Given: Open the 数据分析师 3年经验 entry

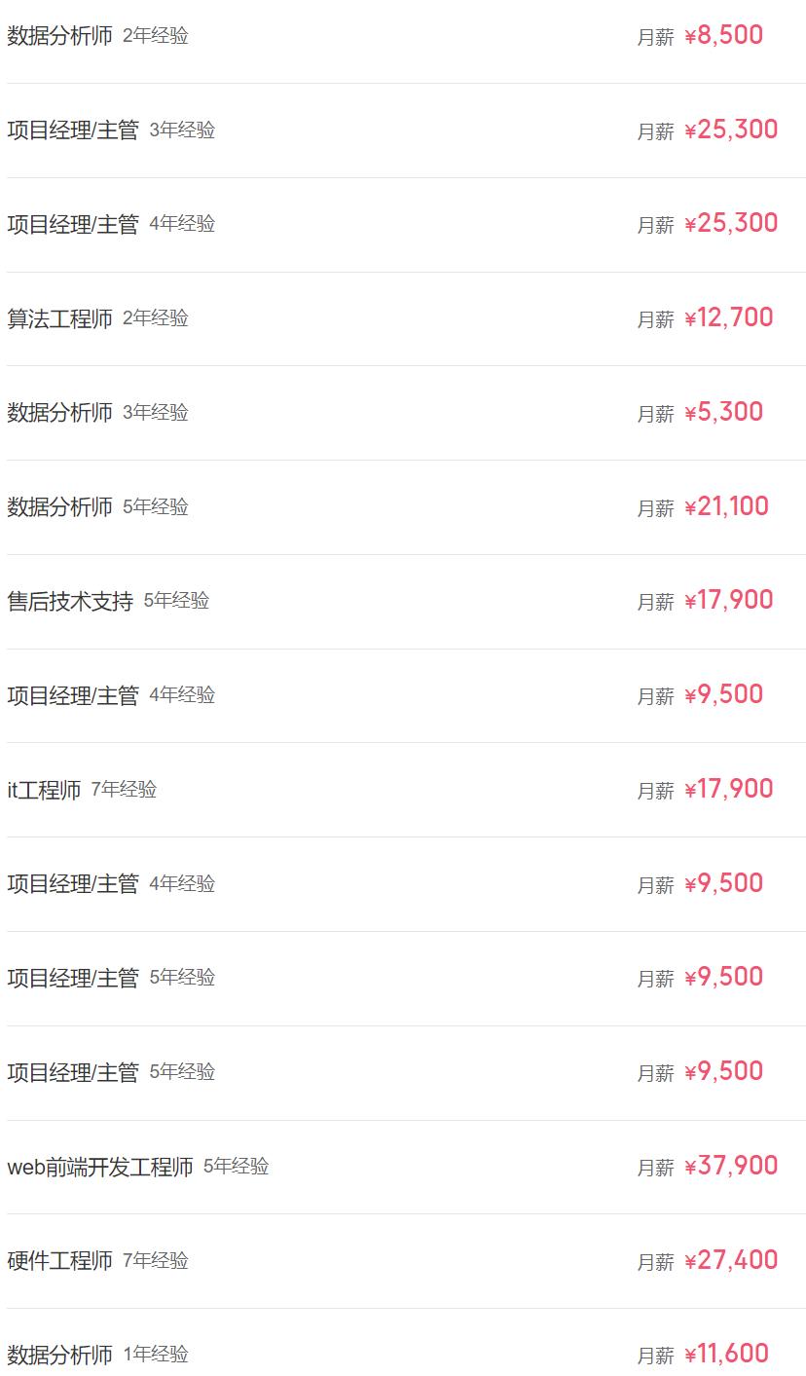Looking at the screenshot, I should tap(60, 413).
